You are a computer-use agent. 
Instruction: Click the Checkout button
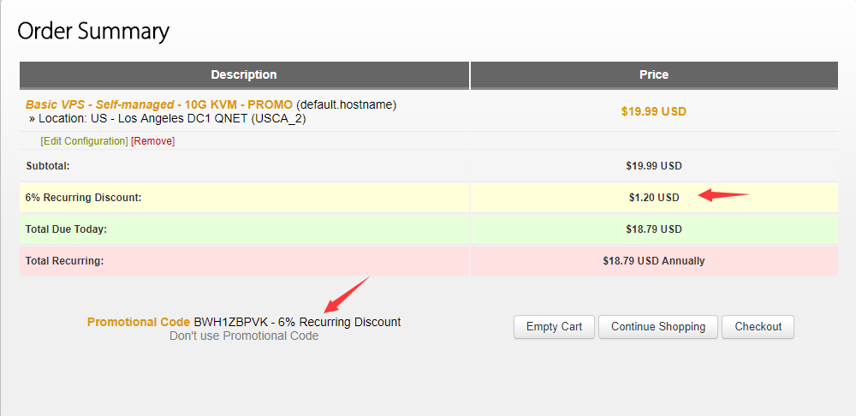pos(758,327)
